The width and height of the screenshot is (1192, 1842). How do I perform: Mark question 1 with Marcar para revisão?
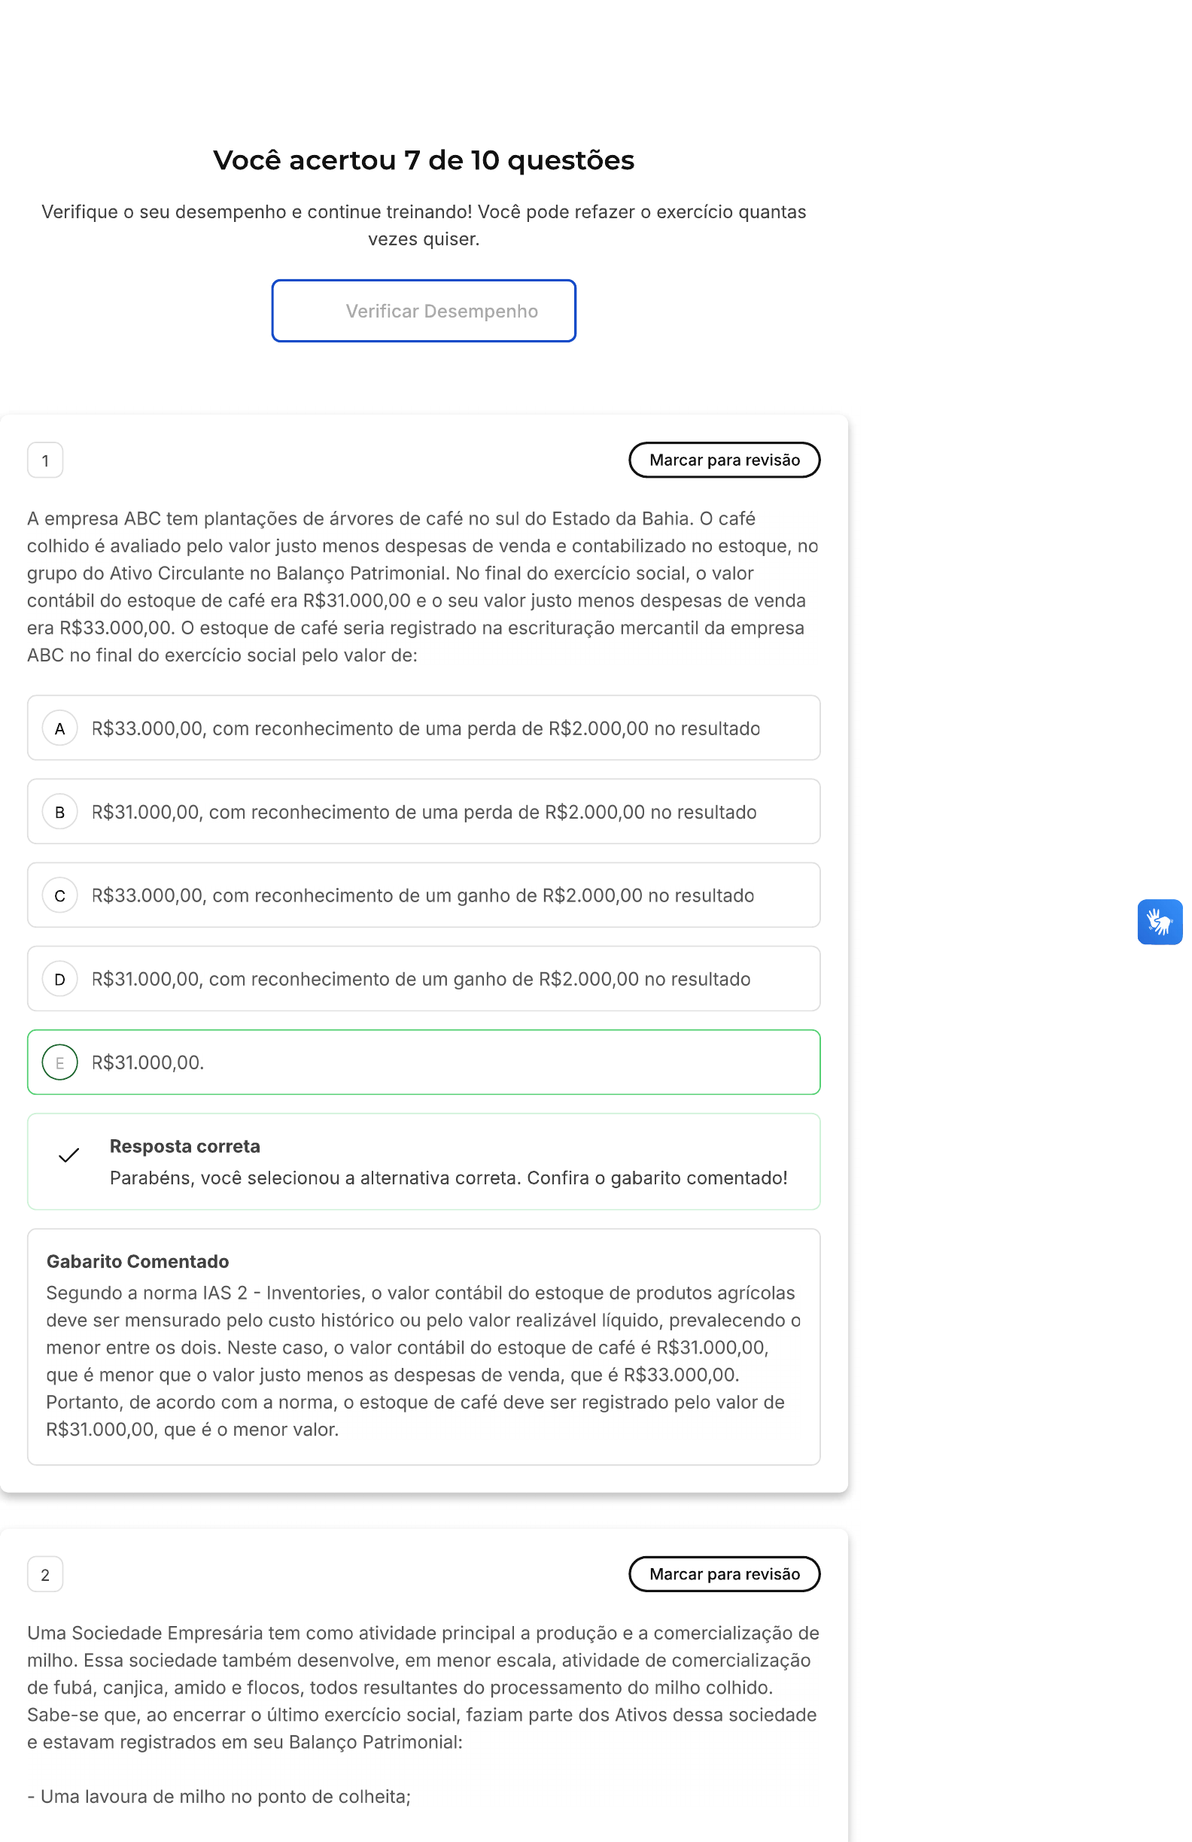click(x=724, y=460)
